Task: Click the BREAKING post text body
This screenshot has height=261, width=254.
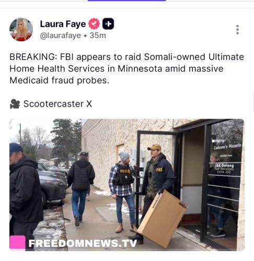Action: pyautogui.click(x=127, y=68)
